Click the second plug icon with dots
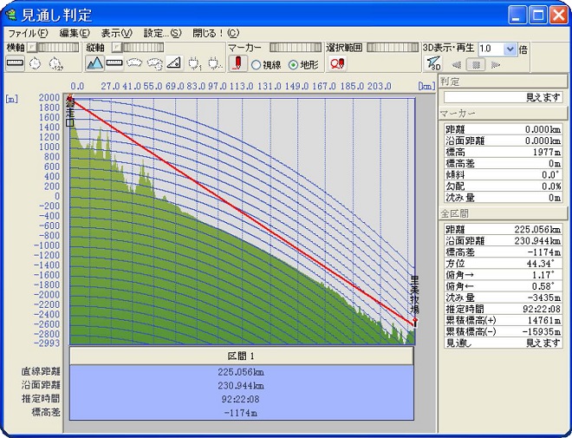 pos(215,63)
